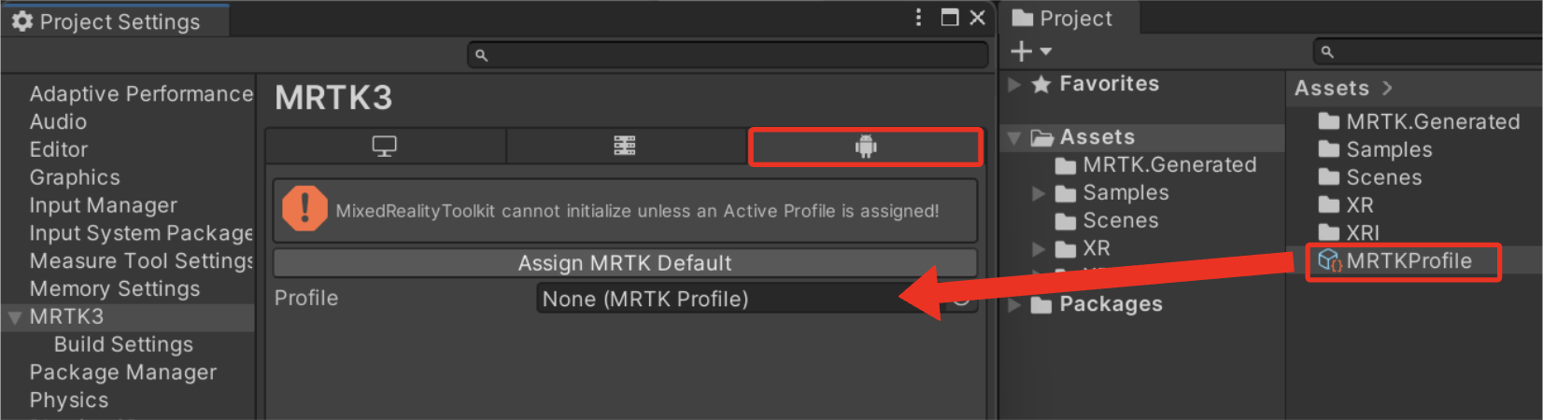The height and width of the screenshot is (420, 1543).
Task: Click the Project Settings gear icon
Action: 22,21
